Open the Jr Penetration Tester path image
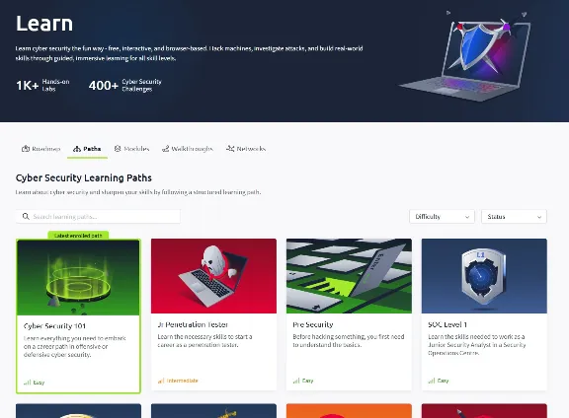The height and width of the screenshot is (418, 569). (213, 276)
